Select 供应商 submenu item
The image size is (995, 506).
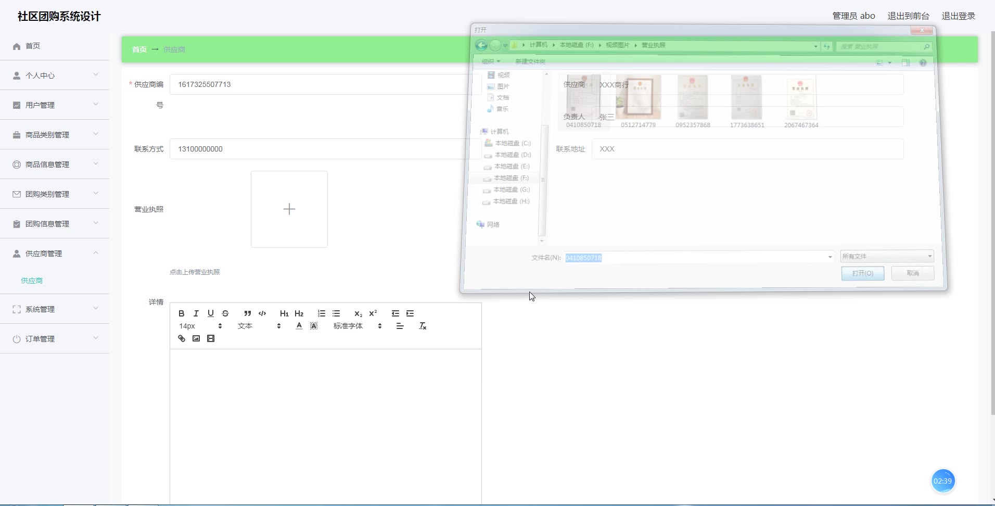(32, 281)
